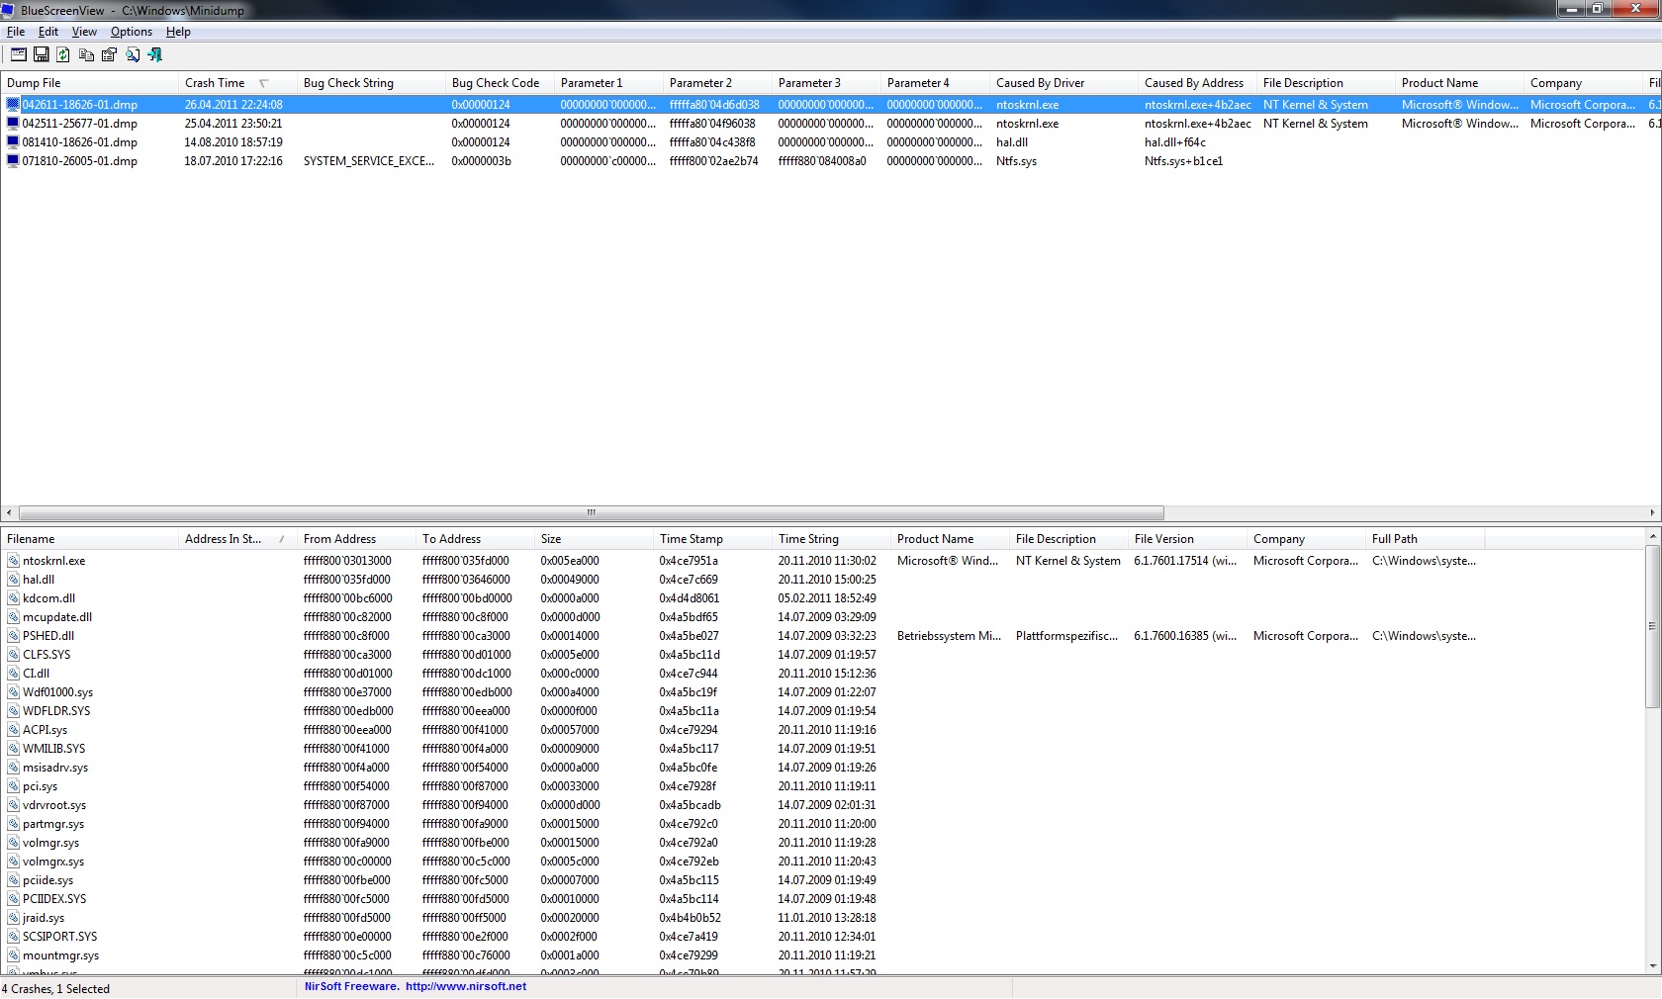Click the Advanced Options toolbar icon
Image resolution: width=1662 pixels, height=999 pixels.
tap(19, 55)
